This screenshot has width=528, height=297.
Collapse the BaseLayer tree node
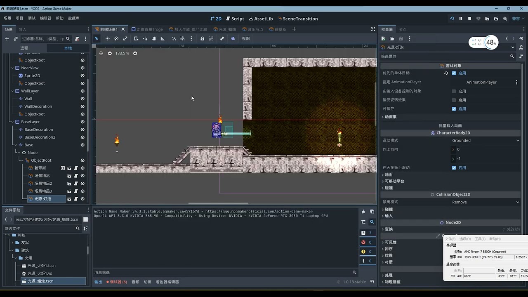(12, 122)
